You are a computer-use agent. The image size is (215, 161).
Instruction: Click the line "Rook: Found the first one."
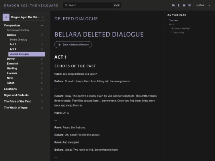70,128
